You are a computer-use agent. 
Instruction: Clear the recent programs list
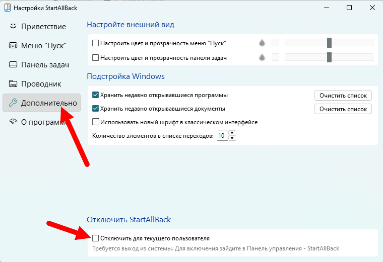pos(343,95)
